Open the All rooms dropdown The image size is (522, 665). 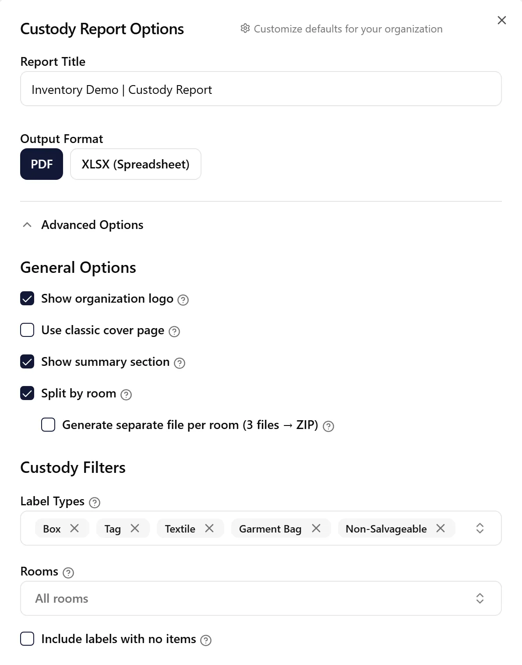click(261, 598)
